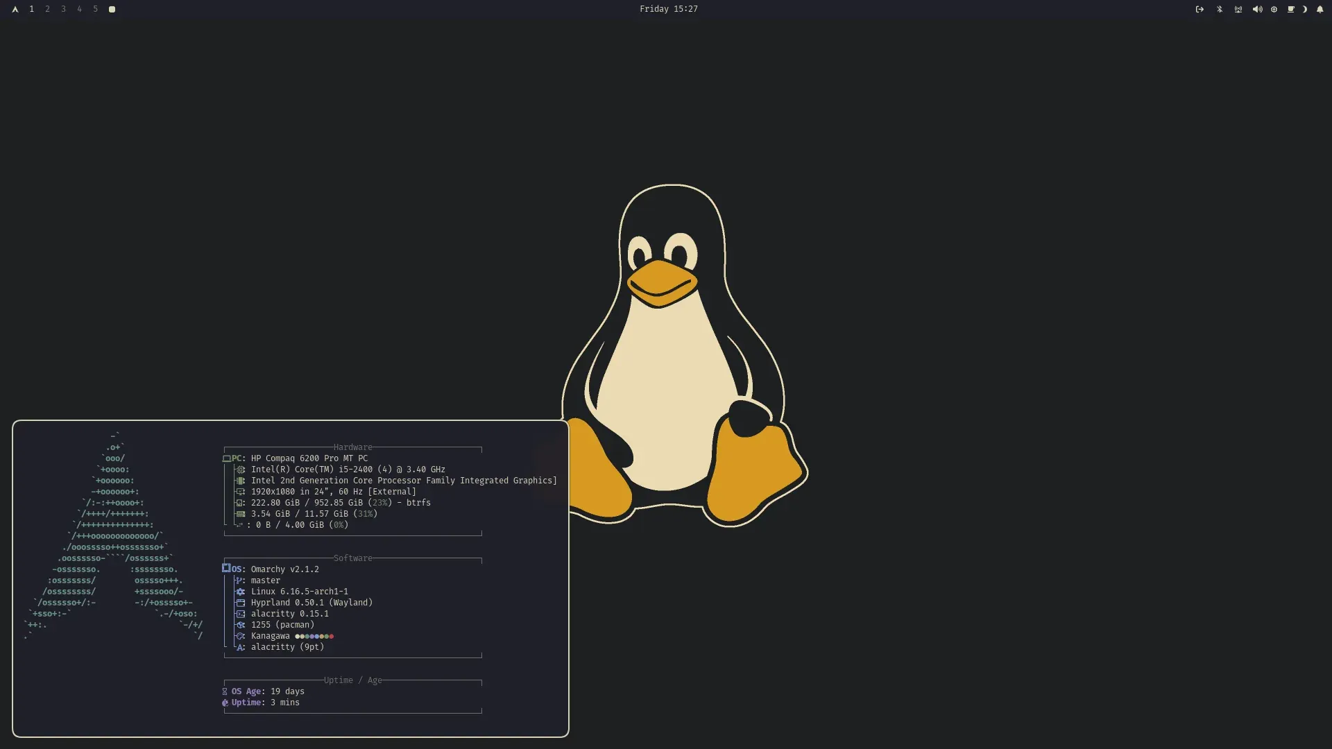Click the Uptime / Age section heading

coord(352,680)
